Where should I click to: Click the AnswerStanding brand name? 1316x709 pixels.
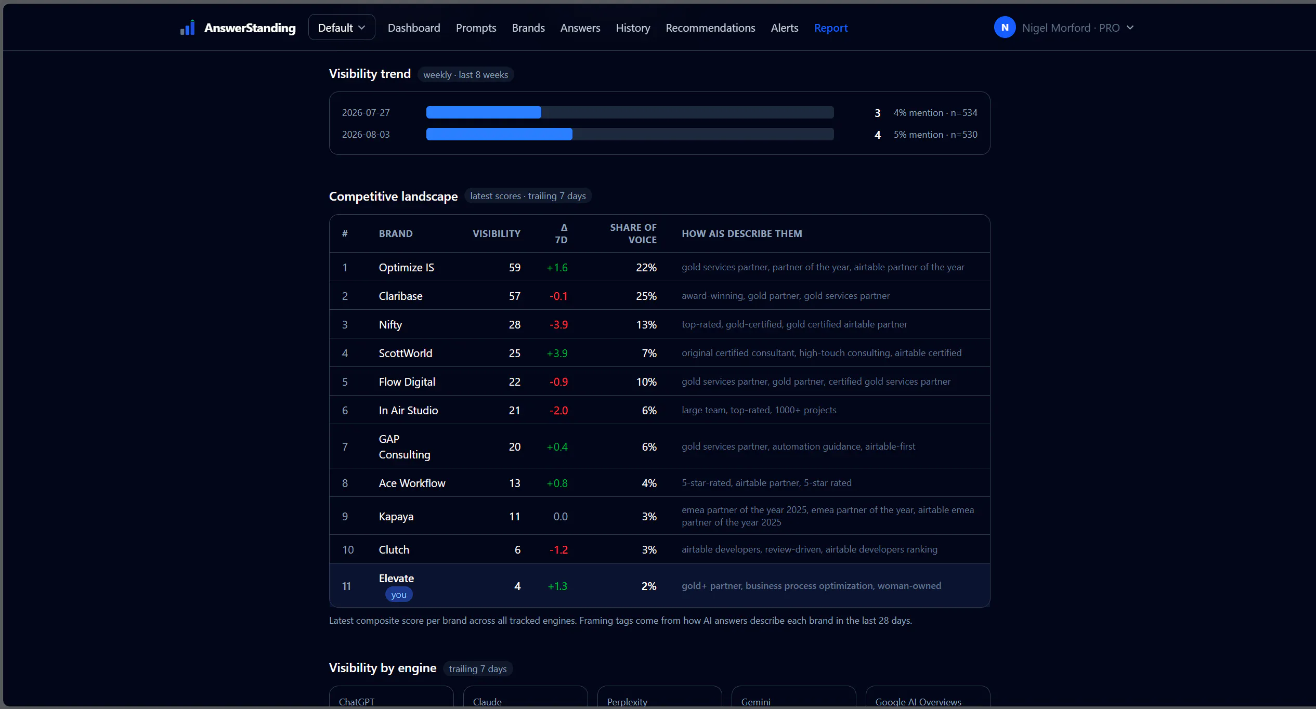click(250, 28)
